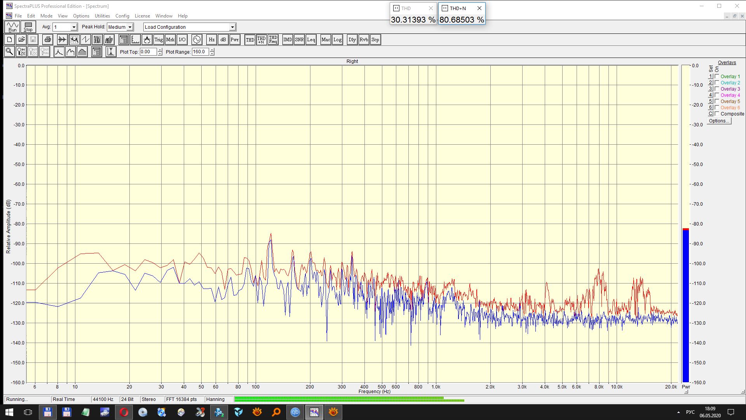Click the overlay Options... button
Image resolution: width=746 pixels, height=420 pixels.
pyautogui.click(x=719, y=121)
